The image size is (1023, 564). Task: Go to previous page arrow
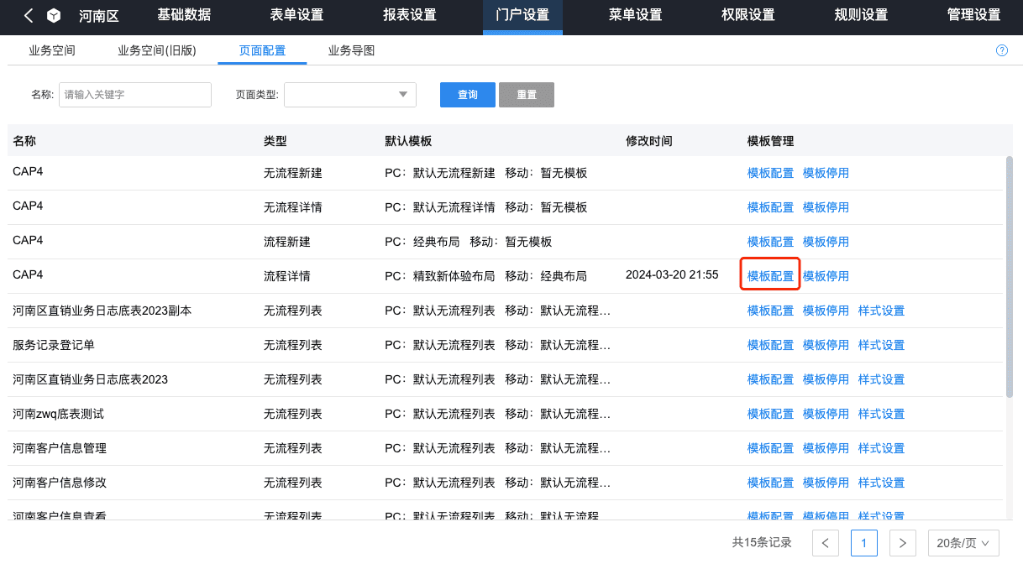(x=826, y=543)
